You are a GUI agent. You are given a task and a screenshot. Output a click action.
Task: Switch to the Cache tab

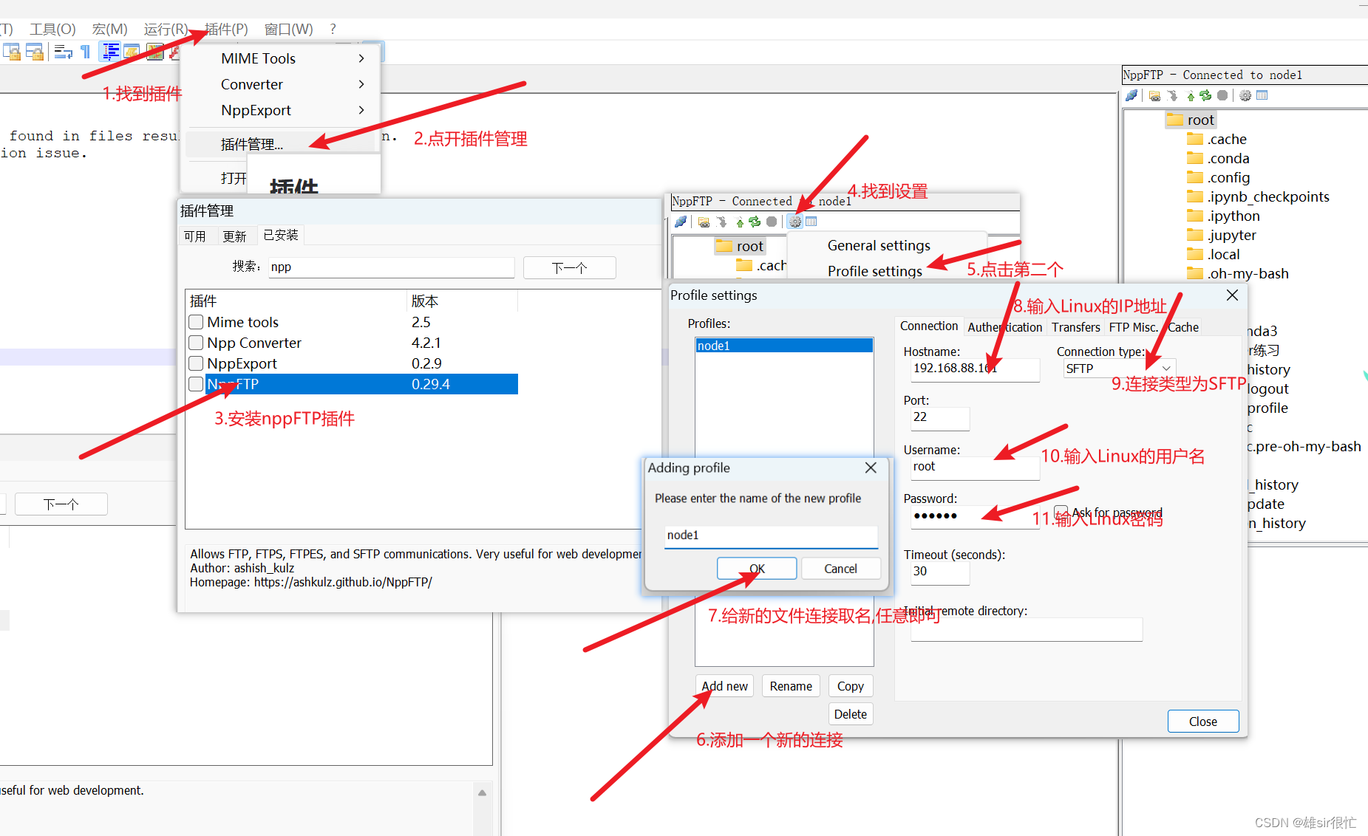click(x=1183, y=327)
